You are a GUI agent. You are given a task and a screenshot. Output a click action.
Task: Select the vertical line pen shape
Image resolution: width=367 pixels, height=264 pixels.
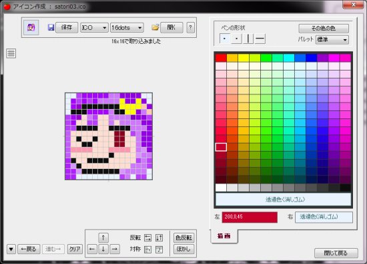coord(248,39)
